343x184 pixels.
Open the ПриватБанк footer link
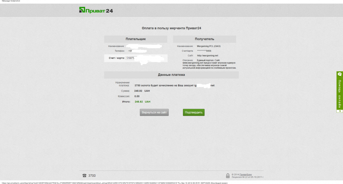pos(246,174)
